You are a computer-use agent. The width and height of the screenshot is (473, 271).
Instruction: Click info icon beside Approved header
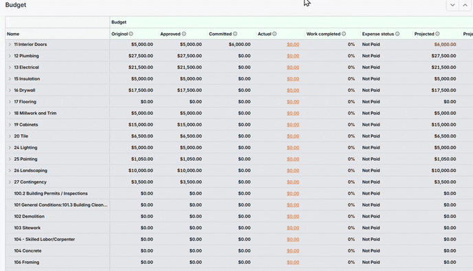click(x=184, y=34)
